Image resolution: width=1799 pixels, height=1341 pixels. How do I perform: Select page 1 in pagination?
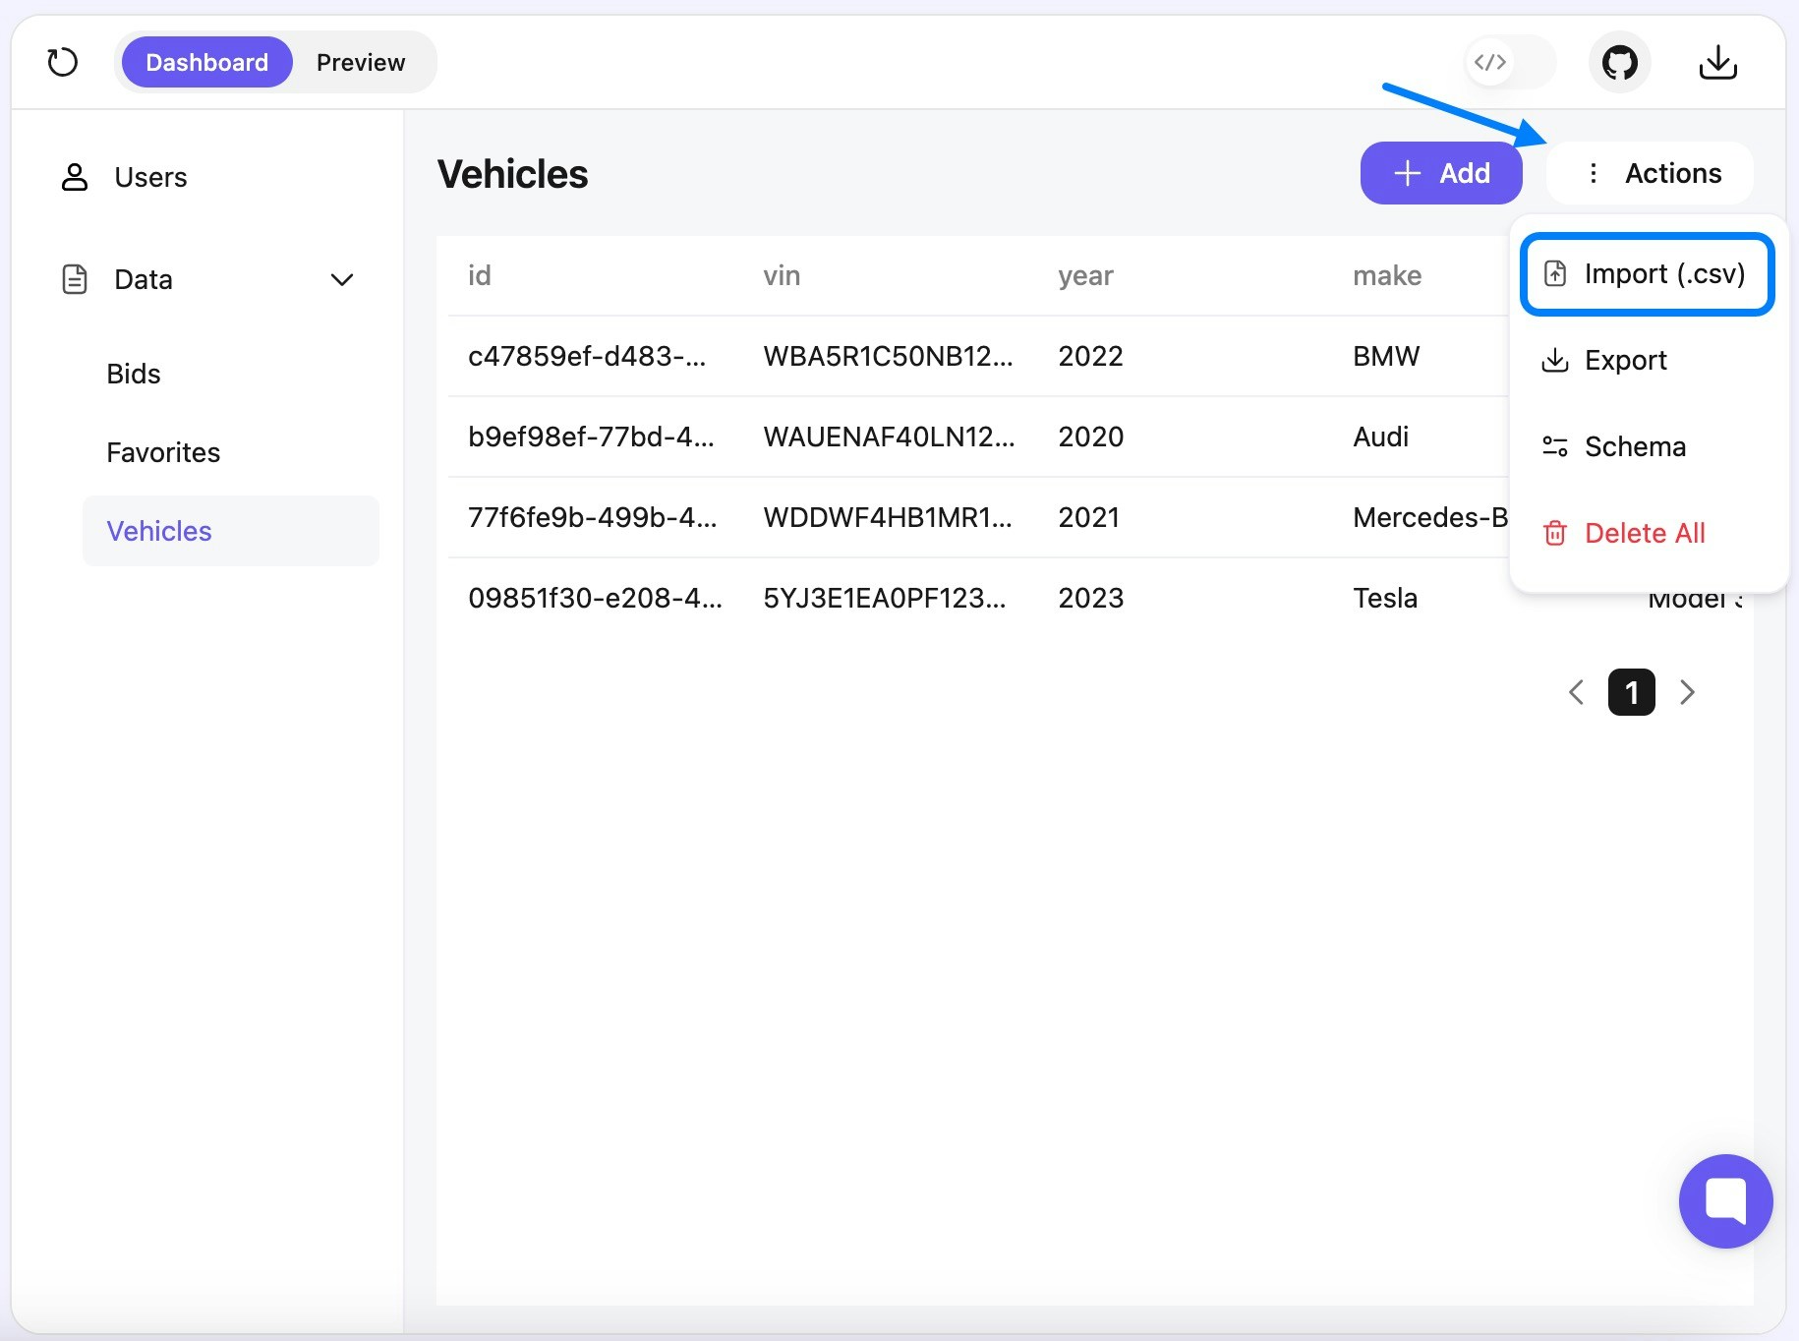pyautogui.click(x=1631, y=692)
